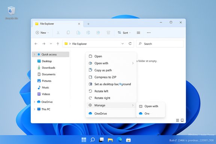216x144 pixels.
Task: Expand the address bar history dropdown
Action: click(x=123, y=43)
